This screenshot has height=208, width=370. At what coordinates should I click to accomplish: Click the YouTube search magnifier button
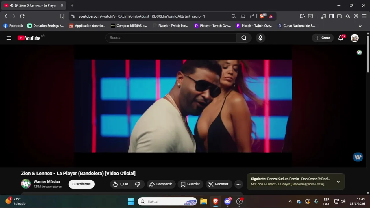(244, 38)
